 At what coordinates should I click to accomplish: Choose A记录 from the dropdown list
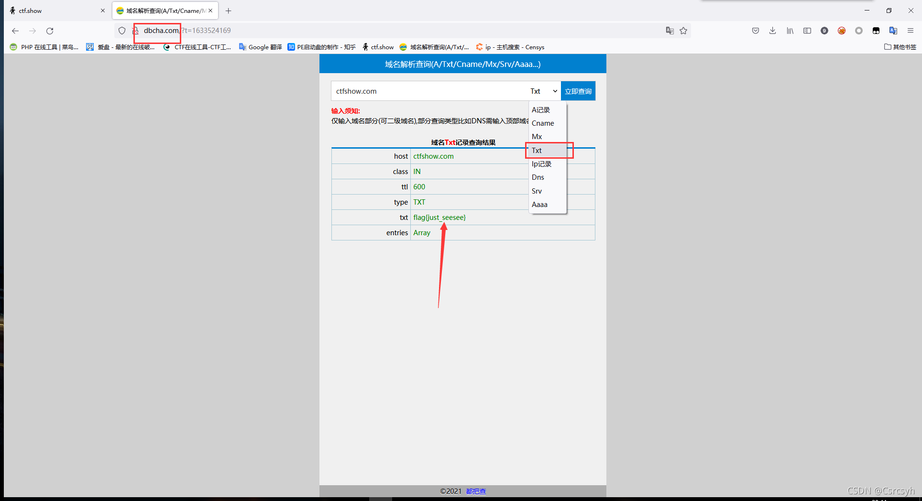[548, 110]
